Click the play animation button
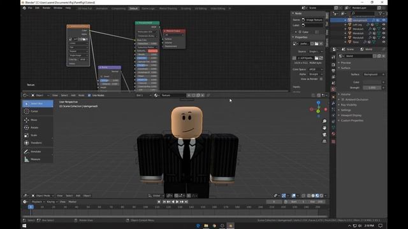The image size is (408, 229). click(x=177, y=202)
